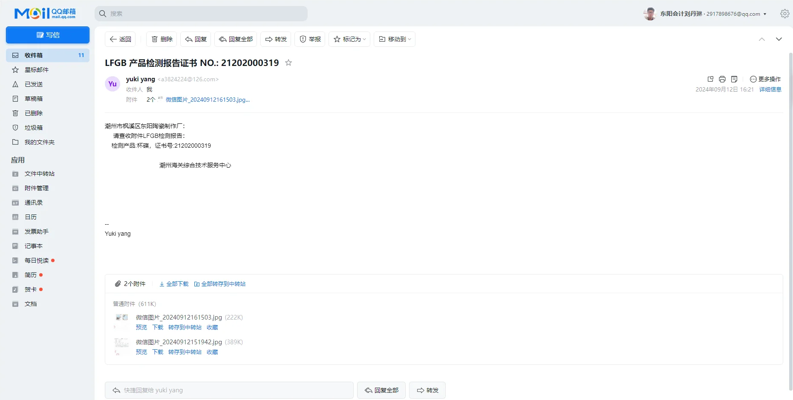Open email in new window icon
Viewport: 793px width, 400px height.
(710, 79)
